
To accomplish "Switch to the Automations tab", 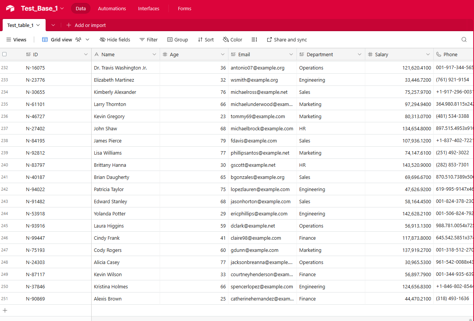I will 112,8.
